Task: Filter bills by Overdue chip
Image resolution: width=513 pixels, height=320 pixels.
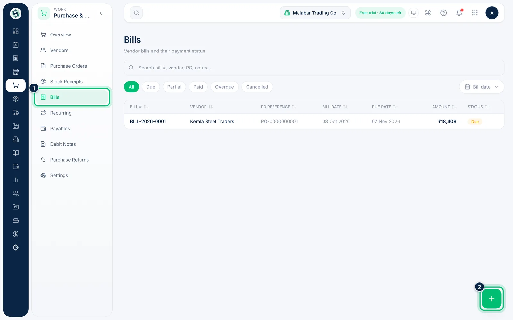Action: point(224,87)
